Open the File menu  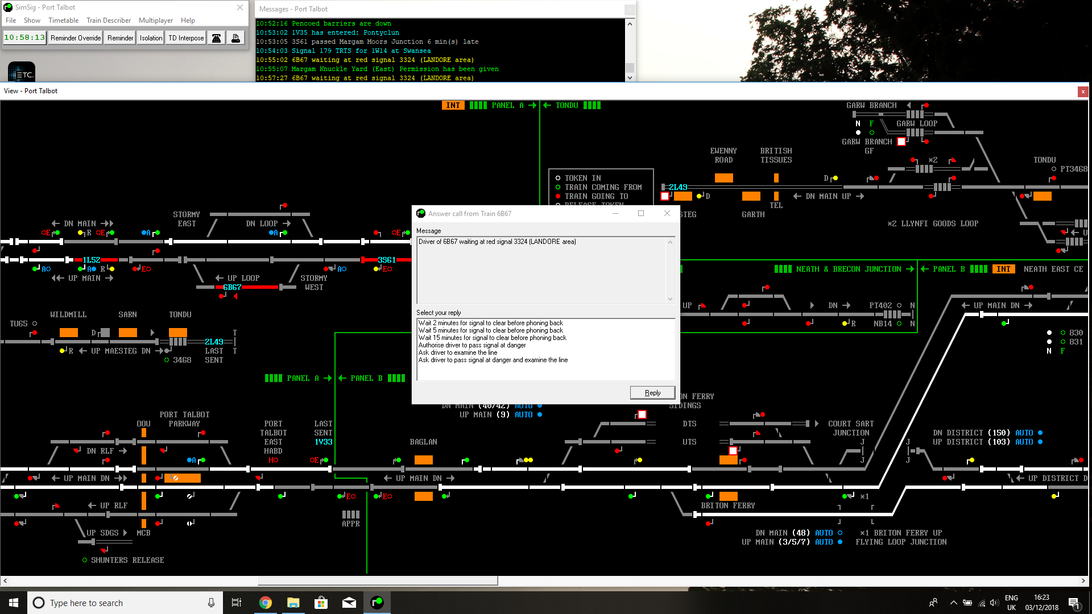pos(11,20)
